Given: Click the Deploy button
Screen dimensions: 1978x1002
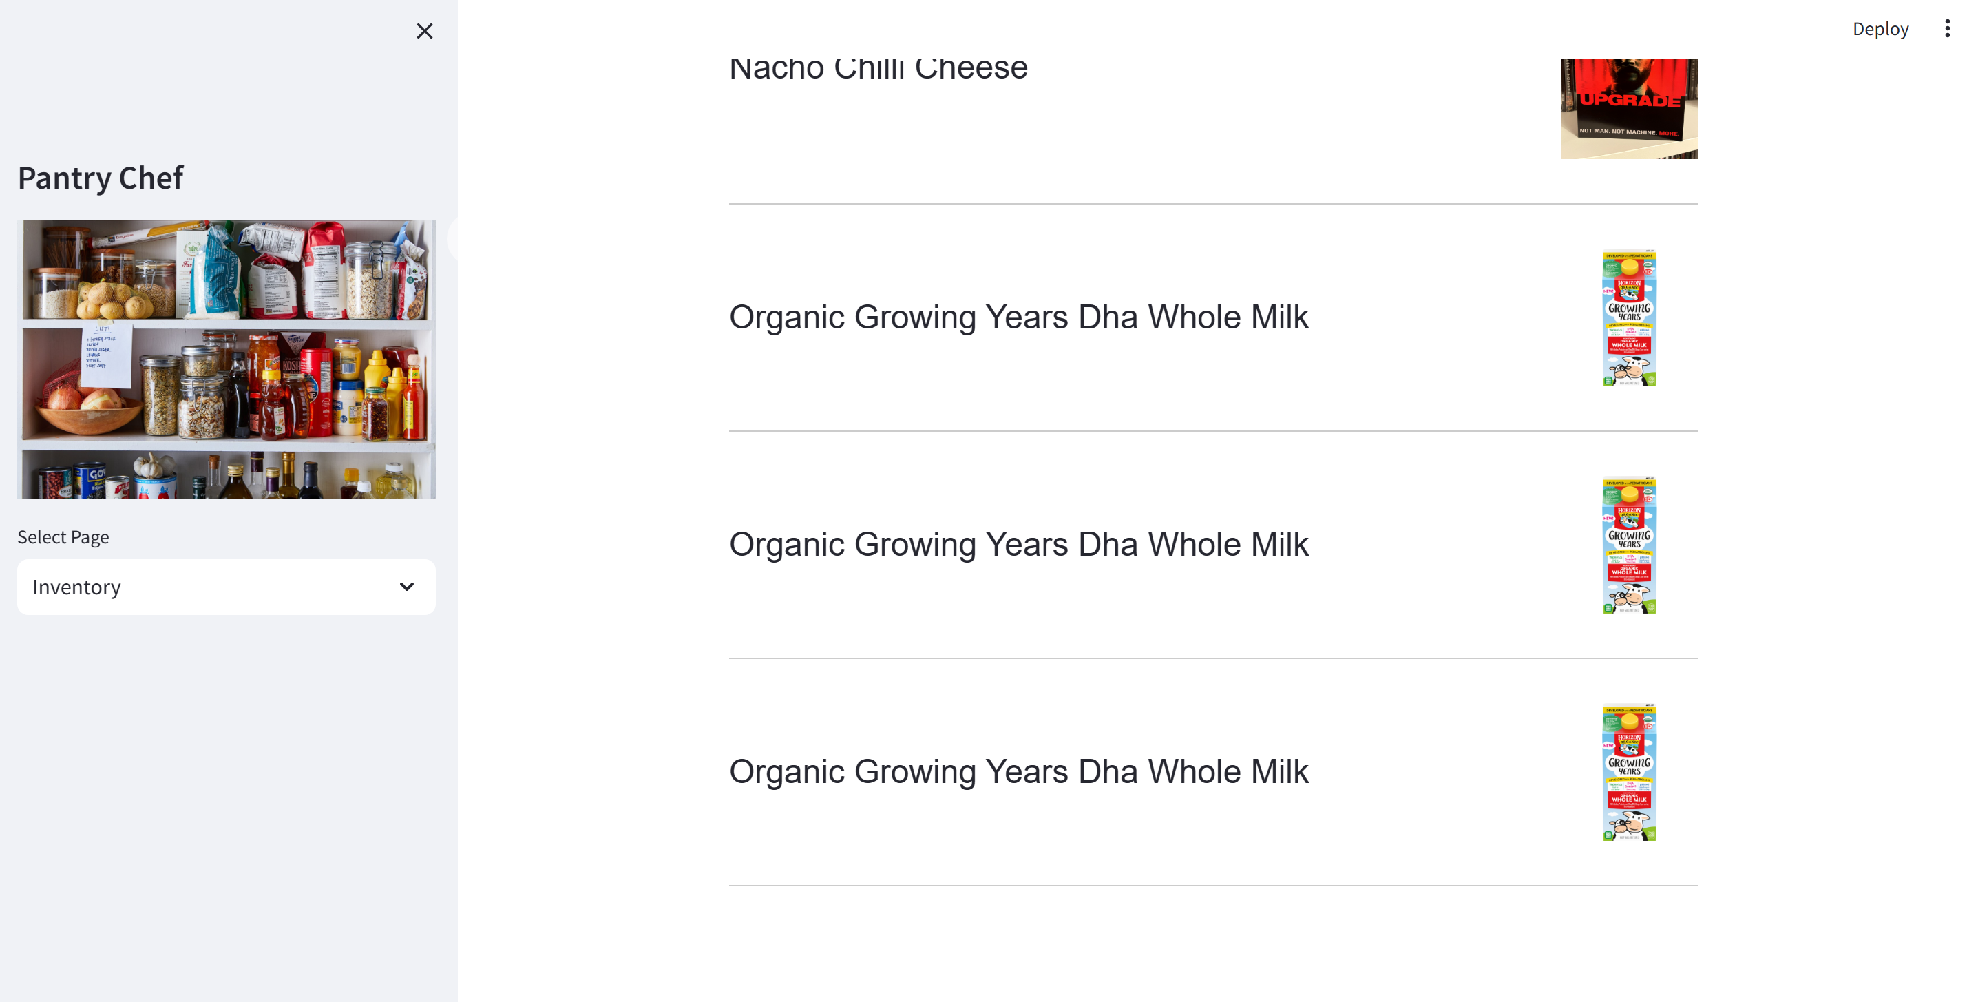Looking at the screenshot, I should click(x=1880, y=28).
